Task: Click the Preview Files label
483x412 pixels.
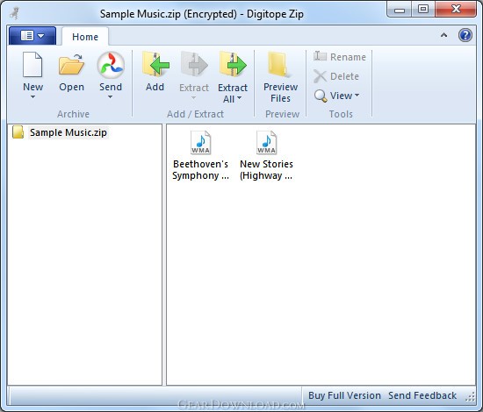Action: (x=281, y=93)
